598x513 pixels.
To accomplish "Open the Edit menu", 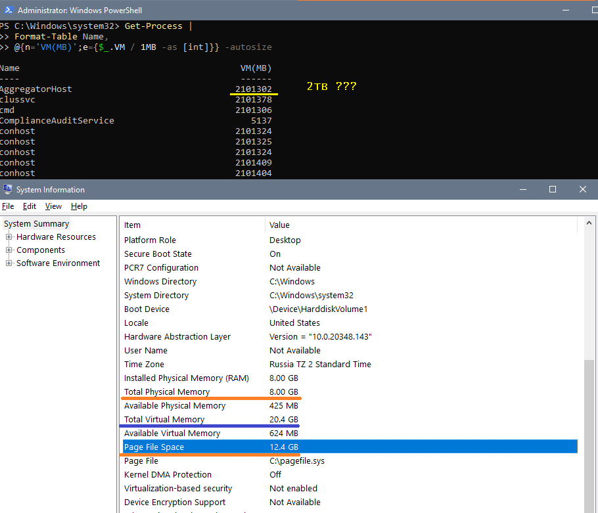I will [30, 206].
